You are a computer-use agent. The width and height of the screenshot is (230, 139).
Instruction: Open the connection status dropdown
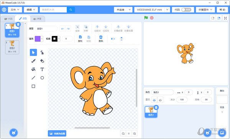click(x=123, y=10)
